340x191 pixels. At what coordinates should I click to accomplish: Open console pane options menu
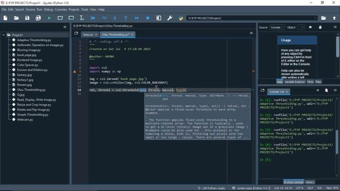[x=335, y=90]
